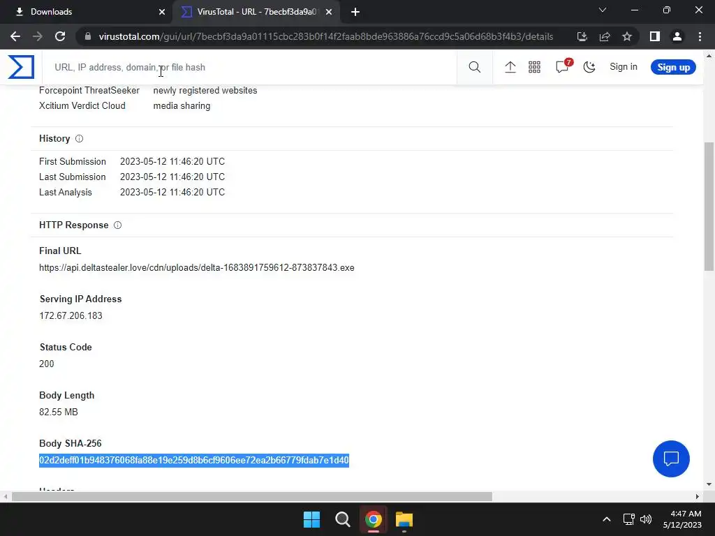Open the Windows Start menu
The image size is (715, 536).
click(x=312, y=519)
